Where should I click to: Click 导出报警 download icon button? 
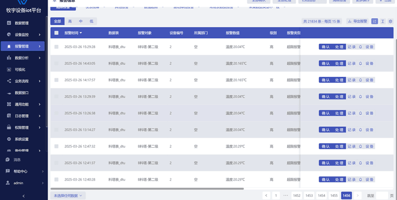(x=357, y=21)
